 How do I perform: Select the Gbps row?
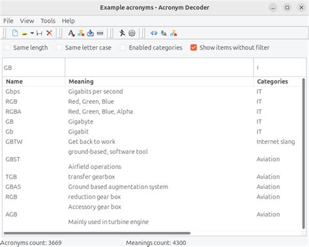(152, 91)
